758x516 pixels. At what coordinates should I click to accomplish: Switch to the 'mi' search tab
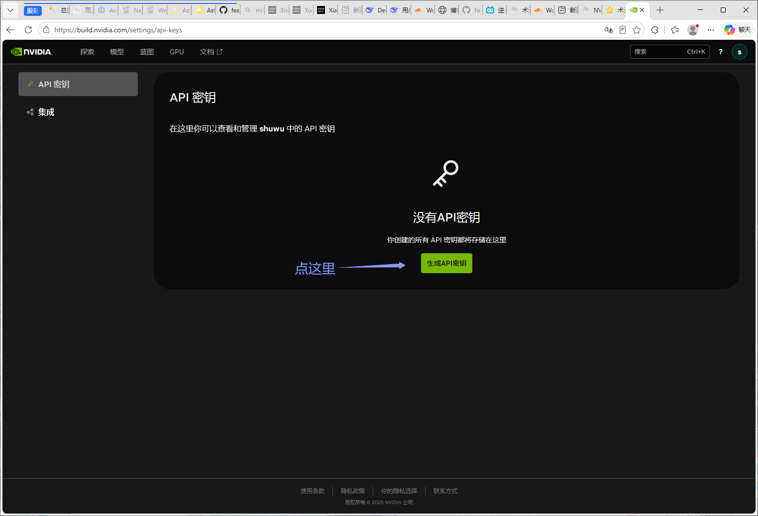click(254, 10)
